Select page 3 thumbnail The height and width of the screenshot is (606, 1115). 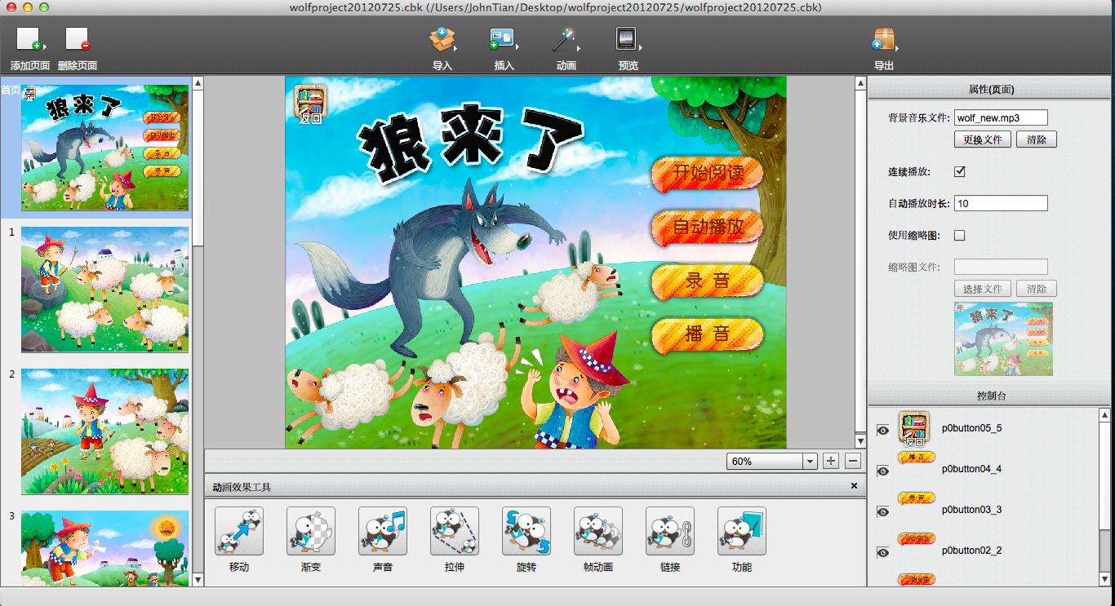(x=104, y=548)
